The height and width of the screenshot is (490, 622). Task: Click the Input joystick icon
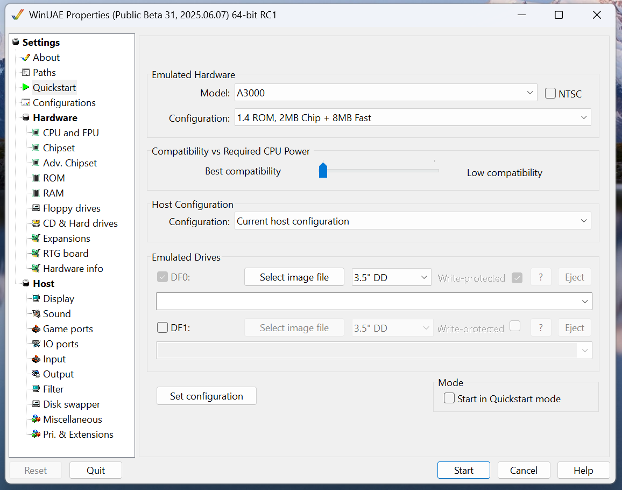[x=36, y=359]
